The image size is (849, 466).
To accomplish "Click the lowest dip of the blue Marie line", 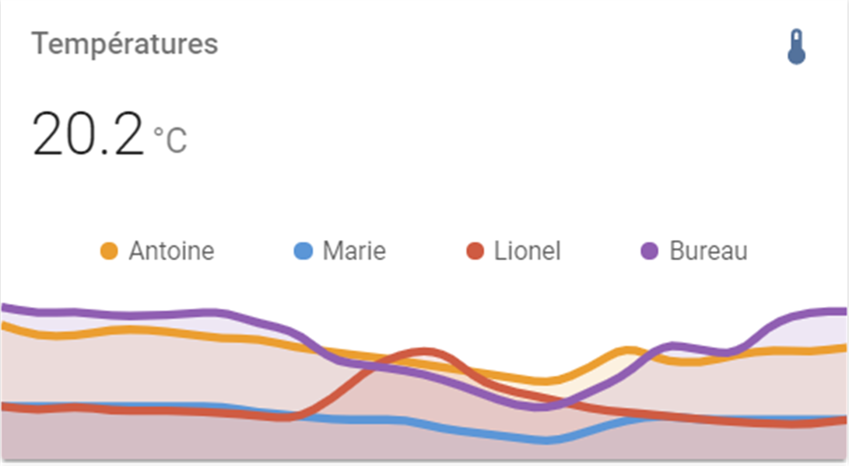I will point(547,440).
